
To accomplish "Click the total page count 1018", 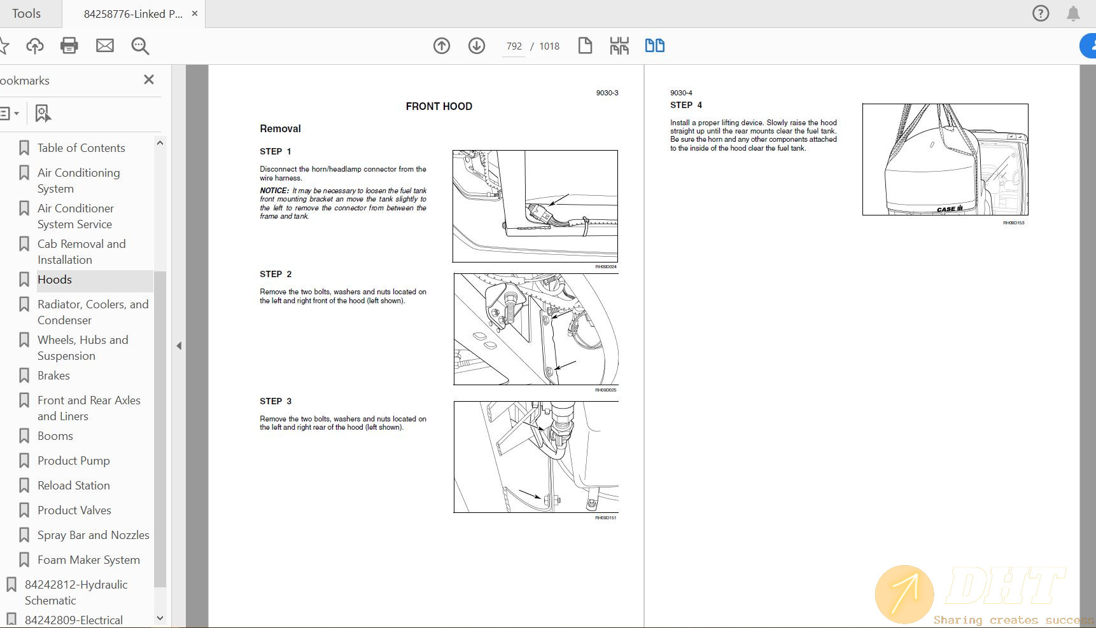I will [x=549, y=46].
